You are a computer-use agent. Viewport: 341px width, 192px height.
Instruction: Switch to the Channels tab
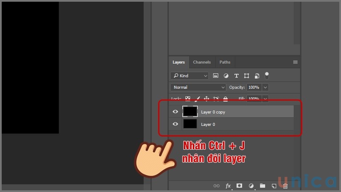202,62
